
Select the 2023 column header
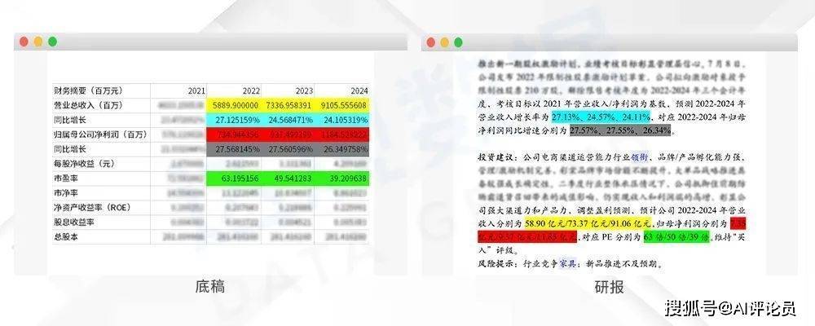point(288,91)
